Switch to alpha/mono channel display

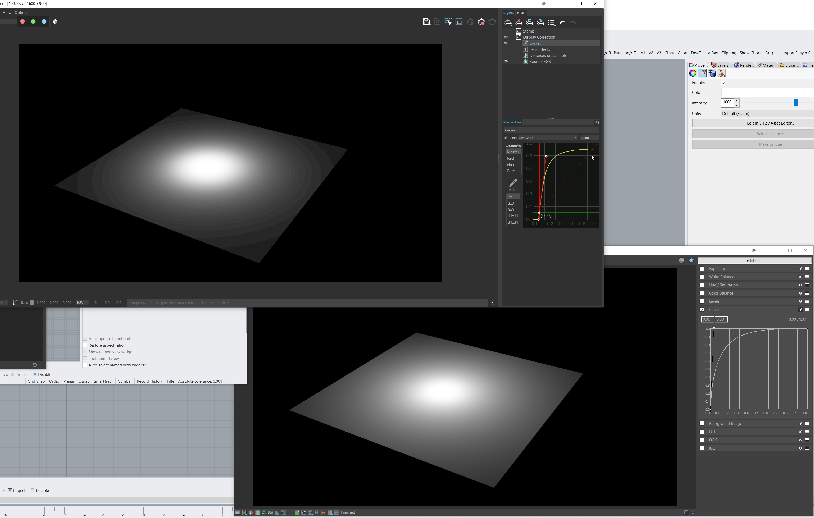click(x=55, y=22)
